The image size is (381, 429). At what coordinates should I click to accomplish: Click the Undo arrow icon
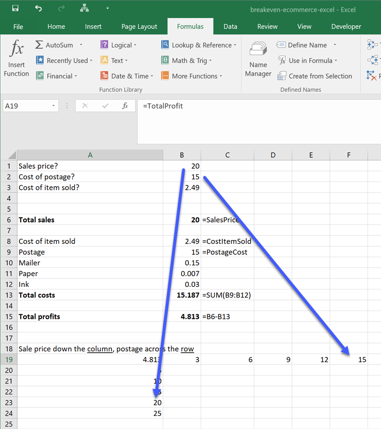(38, 8)
